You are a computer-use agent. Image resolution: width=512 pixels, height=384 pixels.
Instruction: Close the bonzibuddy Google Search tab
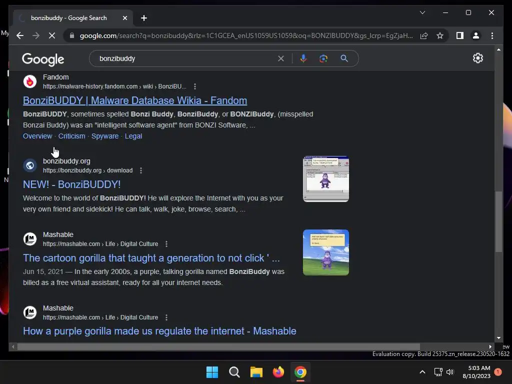124,18
